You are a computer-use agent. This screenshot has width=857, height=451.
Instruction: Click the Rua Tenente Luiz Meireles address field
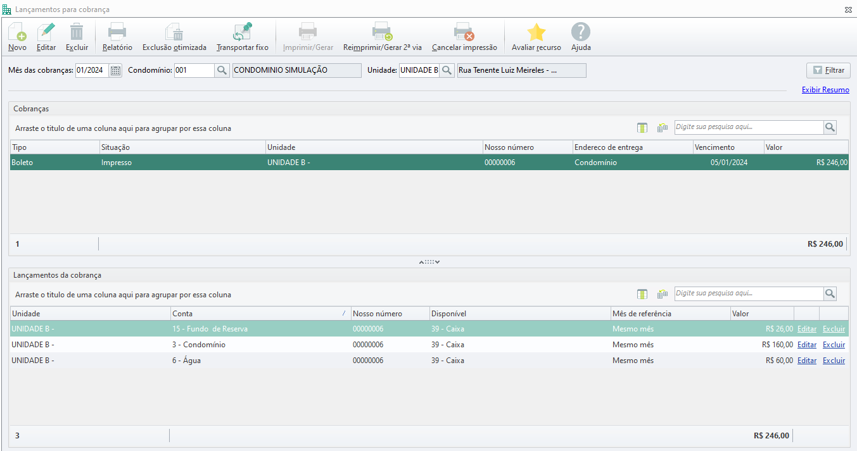(521, 70)
